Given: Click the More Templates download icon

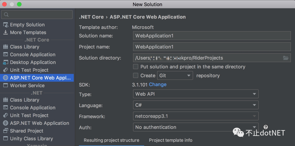Looking at the screenshot, I should click(5, 32).
